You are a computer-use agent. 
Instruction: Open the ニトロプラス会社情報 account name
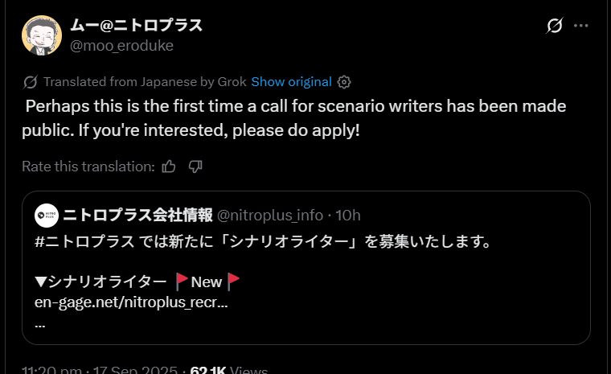[x=137, y=215]
